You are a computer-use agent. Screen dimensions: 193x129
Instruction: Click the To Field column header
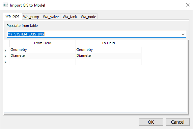coord(108,43)
